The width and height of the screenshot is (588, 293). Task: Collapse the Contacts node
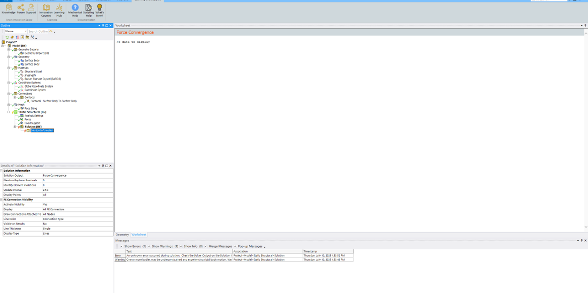pos(15,97)
